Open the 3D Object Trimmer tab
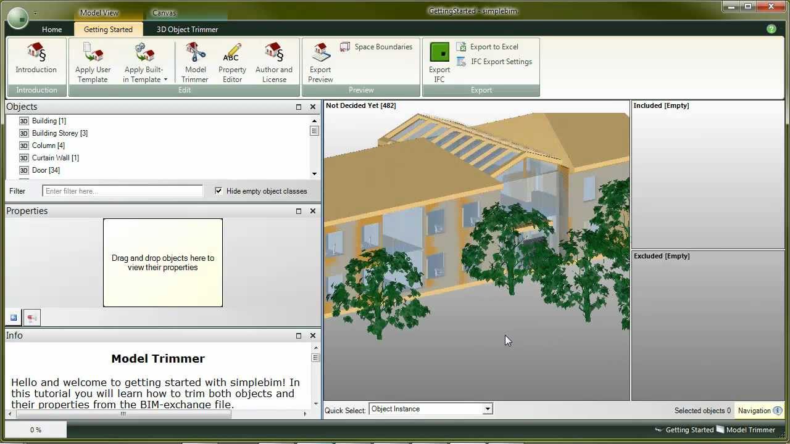Viewport: 790px width, 444px height. pos(187,30)
